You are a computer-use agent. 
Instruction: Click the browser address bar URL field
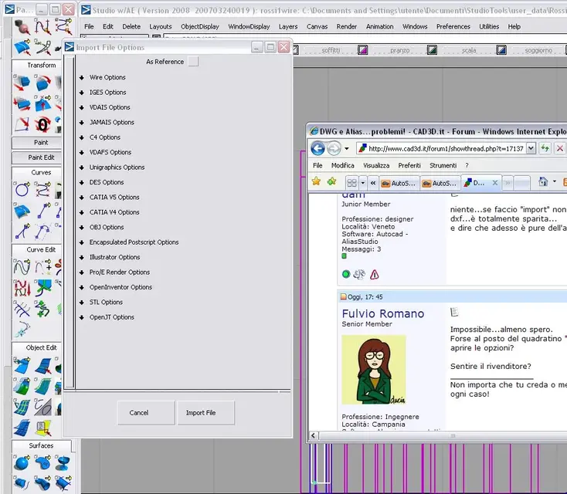[441, 148]
